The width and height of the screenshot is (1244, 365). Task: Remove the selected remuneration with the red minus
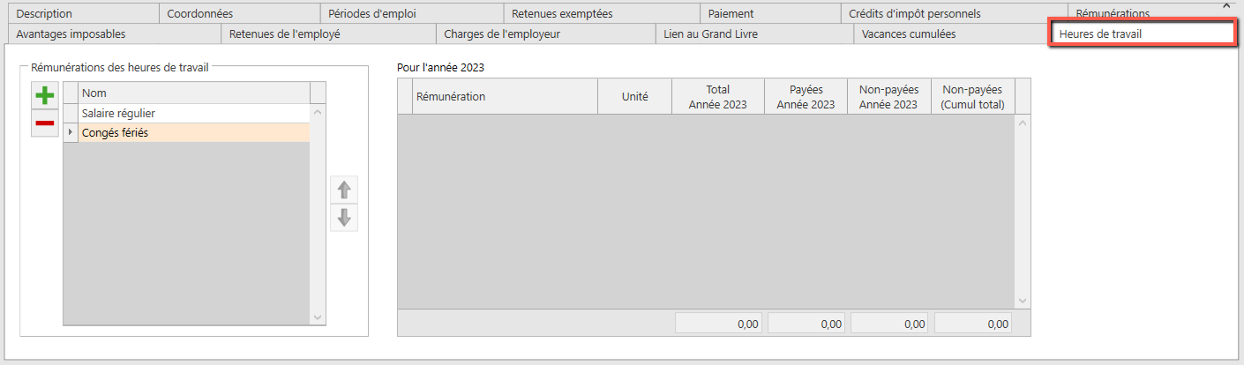click(45, 123)
